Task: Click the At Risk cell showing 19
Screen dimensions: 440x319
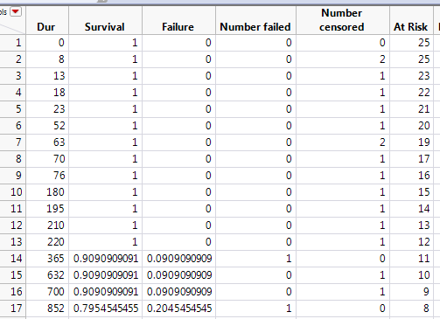Action: [x=411, y=142]
